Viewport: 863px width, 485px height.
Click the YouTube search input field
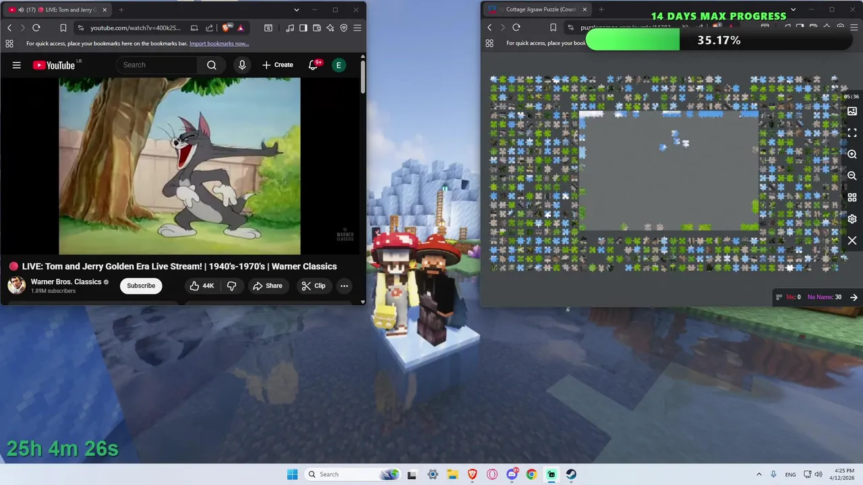tap(157, 65)
